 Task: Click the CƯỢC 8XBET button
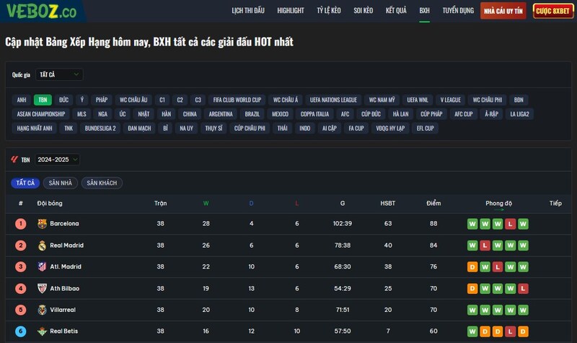point(552,11)
